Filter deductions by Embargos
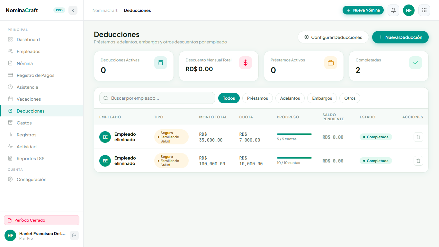This screenshot has width=439, height=247. (322, 98)
